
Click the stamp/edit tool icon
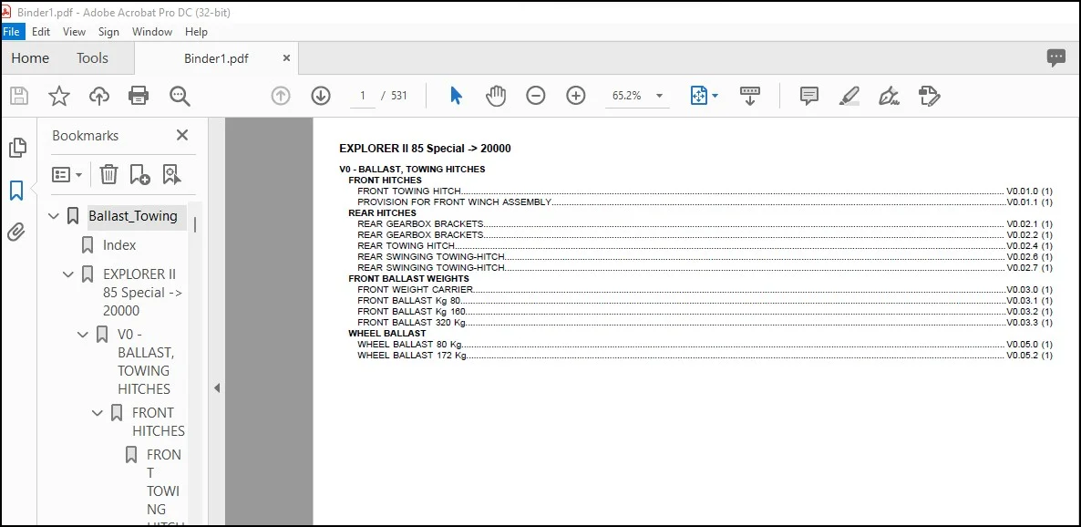930,96
